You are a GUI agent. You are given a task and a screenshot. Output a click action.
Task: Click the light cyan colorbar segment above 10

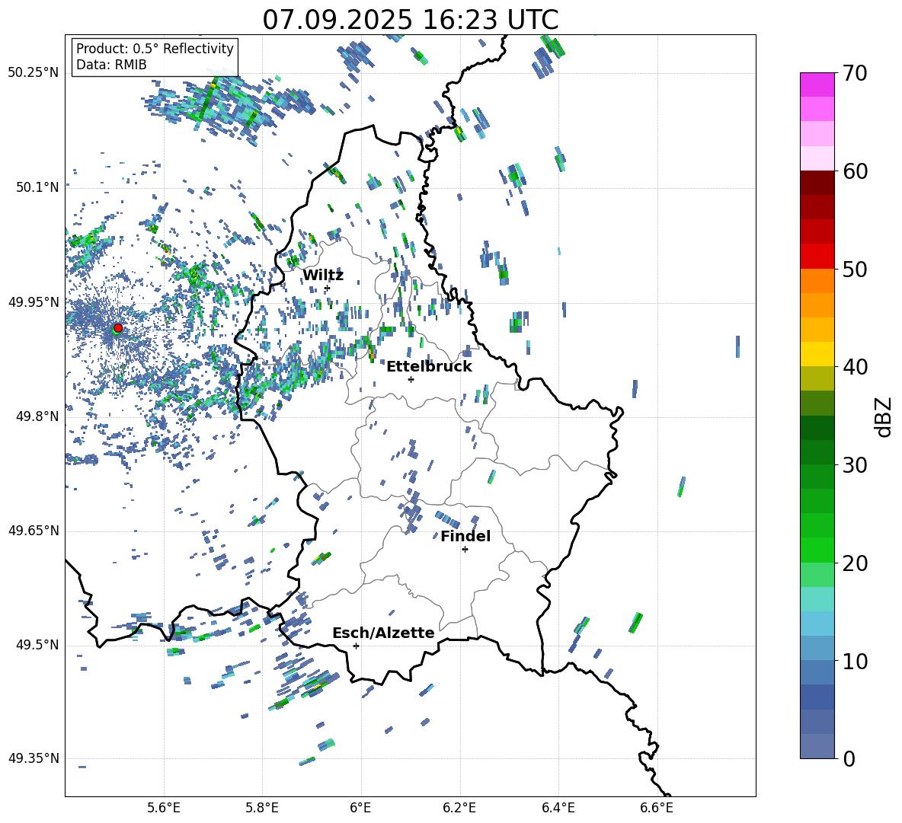tap(817, 623)
